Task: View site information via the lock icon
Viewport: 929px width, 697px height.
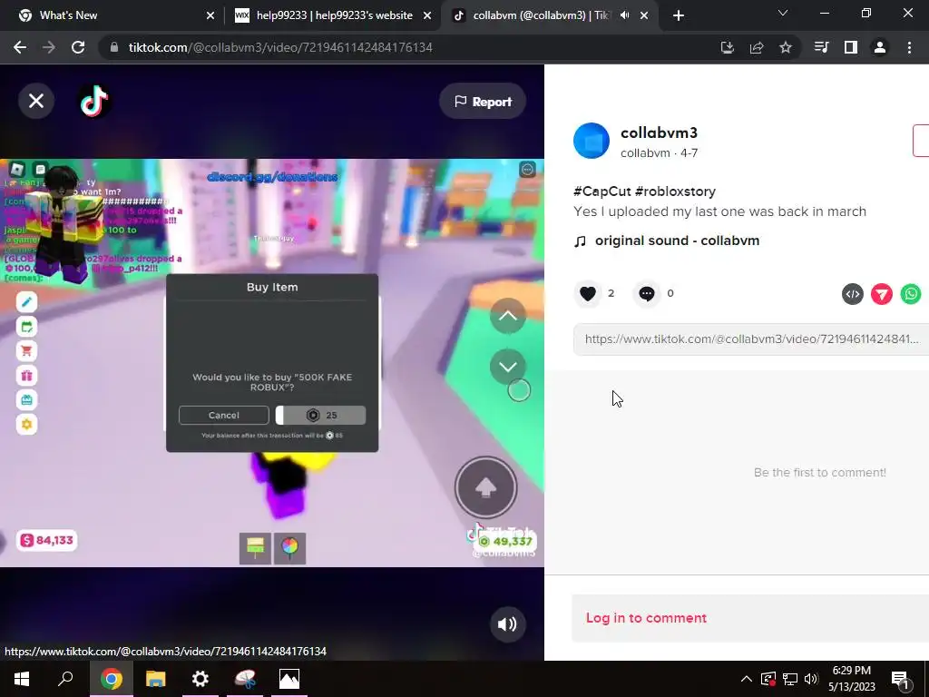Action: [x=114, y=47]
